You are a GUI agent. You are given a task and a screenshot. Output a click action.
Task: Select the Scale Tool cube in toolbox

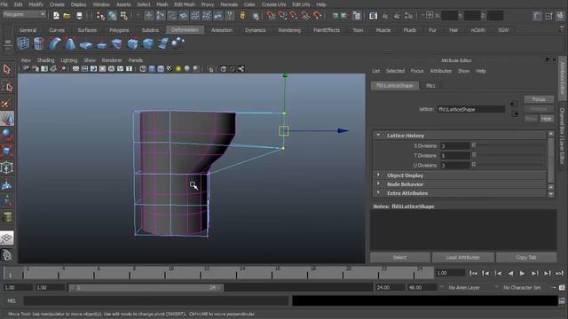coord(7,151)
